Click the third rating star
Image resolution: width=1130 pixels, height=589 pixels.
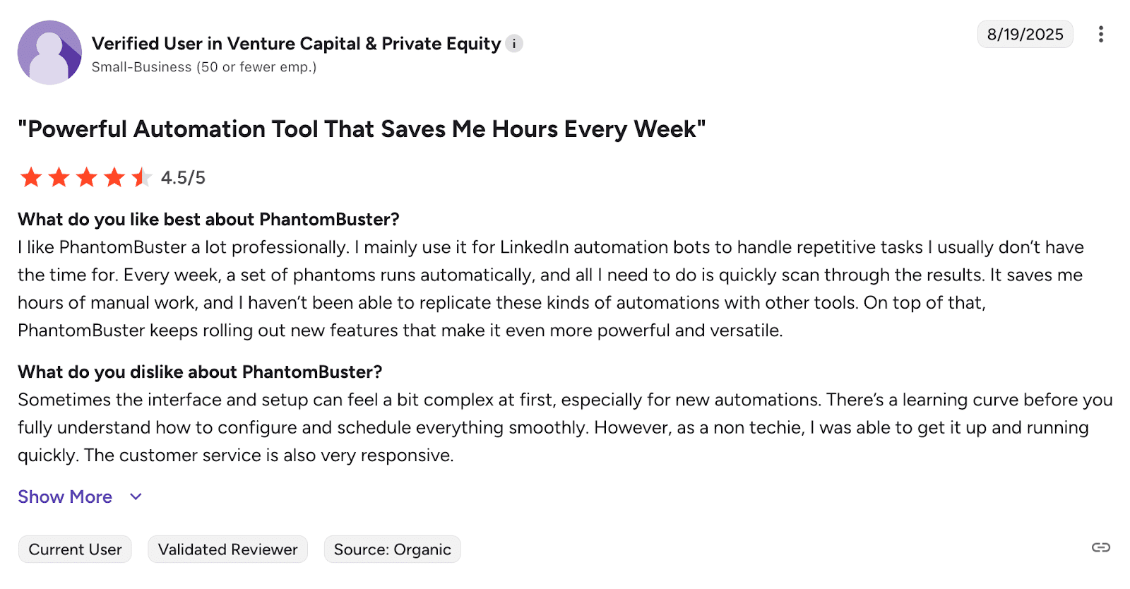86,177
